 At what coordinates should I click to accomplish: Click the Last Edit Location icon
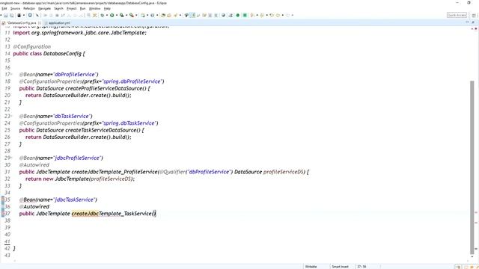(x=272, y=15)
